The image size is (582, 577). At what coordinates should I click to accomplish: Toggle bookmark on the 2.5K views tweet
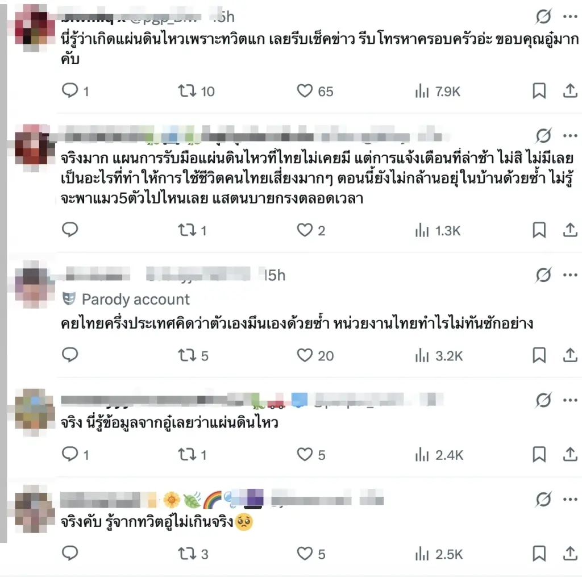pyautogui.click(x=539, y=554)
